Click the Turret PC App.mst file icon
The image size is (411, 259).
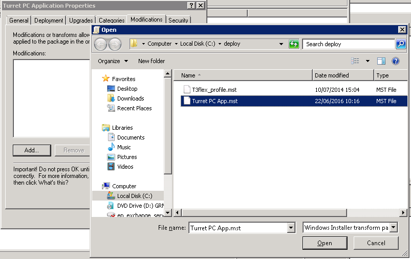[x=187, y=101]
